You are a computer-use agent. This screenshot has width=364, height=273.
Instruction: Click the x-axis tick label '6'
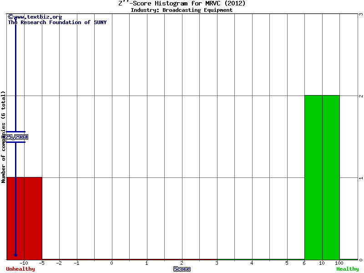tap(304, 263)
